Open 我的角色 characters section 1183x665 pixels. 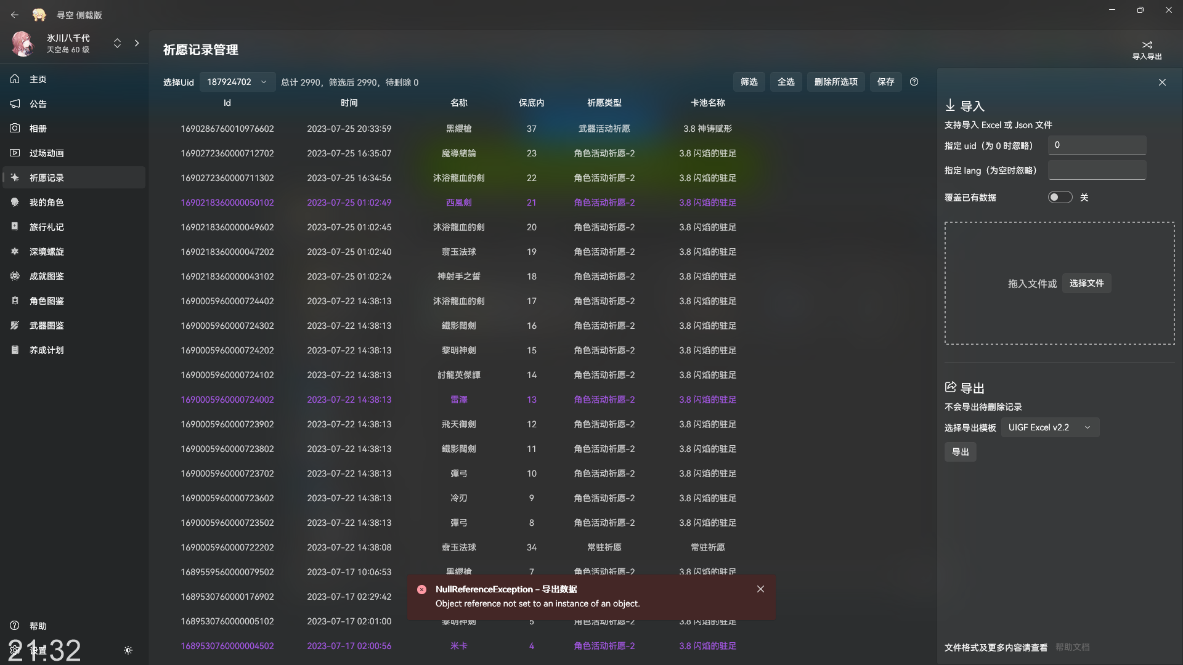coord(15,202)
